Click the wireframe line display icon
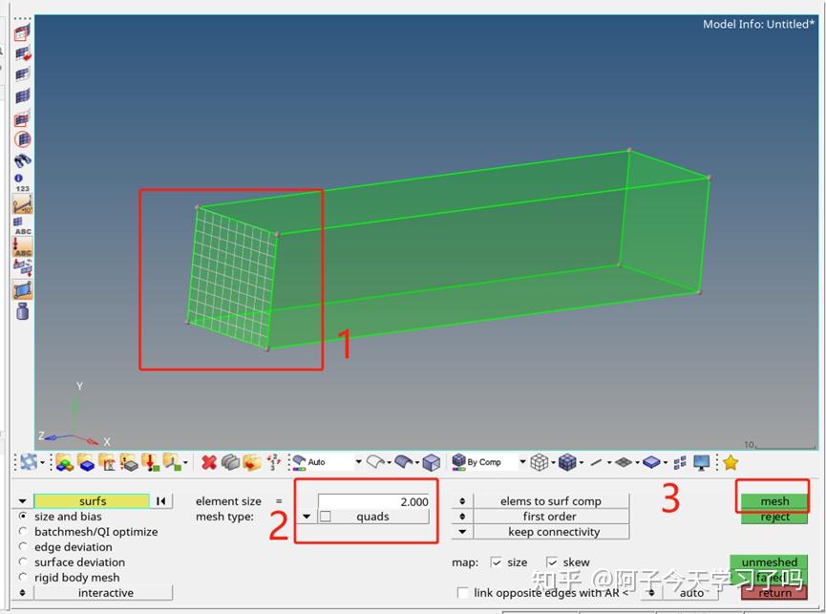This screenshot has height=614, width=826. tap(540, 461)
